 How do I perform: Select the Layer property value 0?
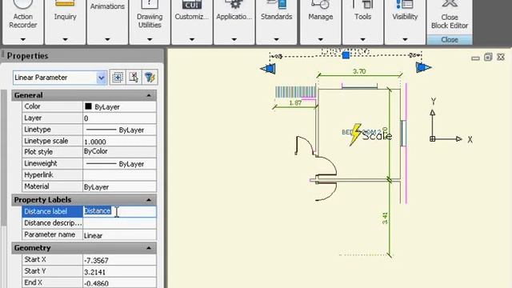pyautogui.click(x=119, y=118)
